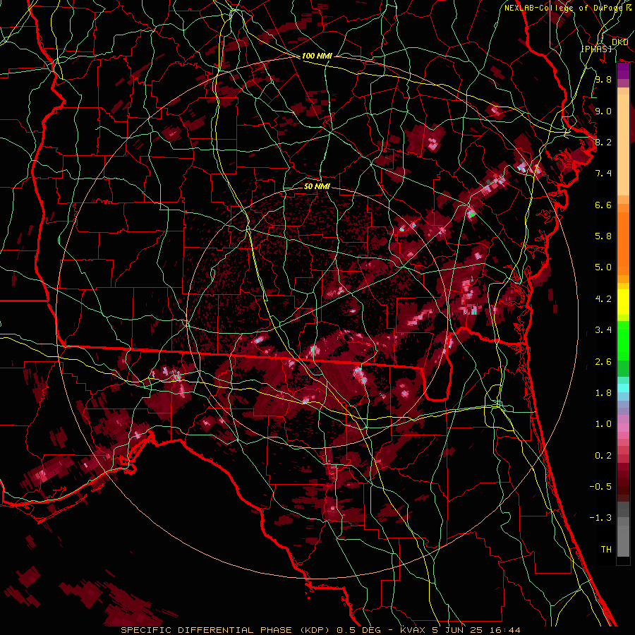Click the bottom KDP product caption
Image resolution: width=635 pixels, height=635 pixels.
(320, 630)
